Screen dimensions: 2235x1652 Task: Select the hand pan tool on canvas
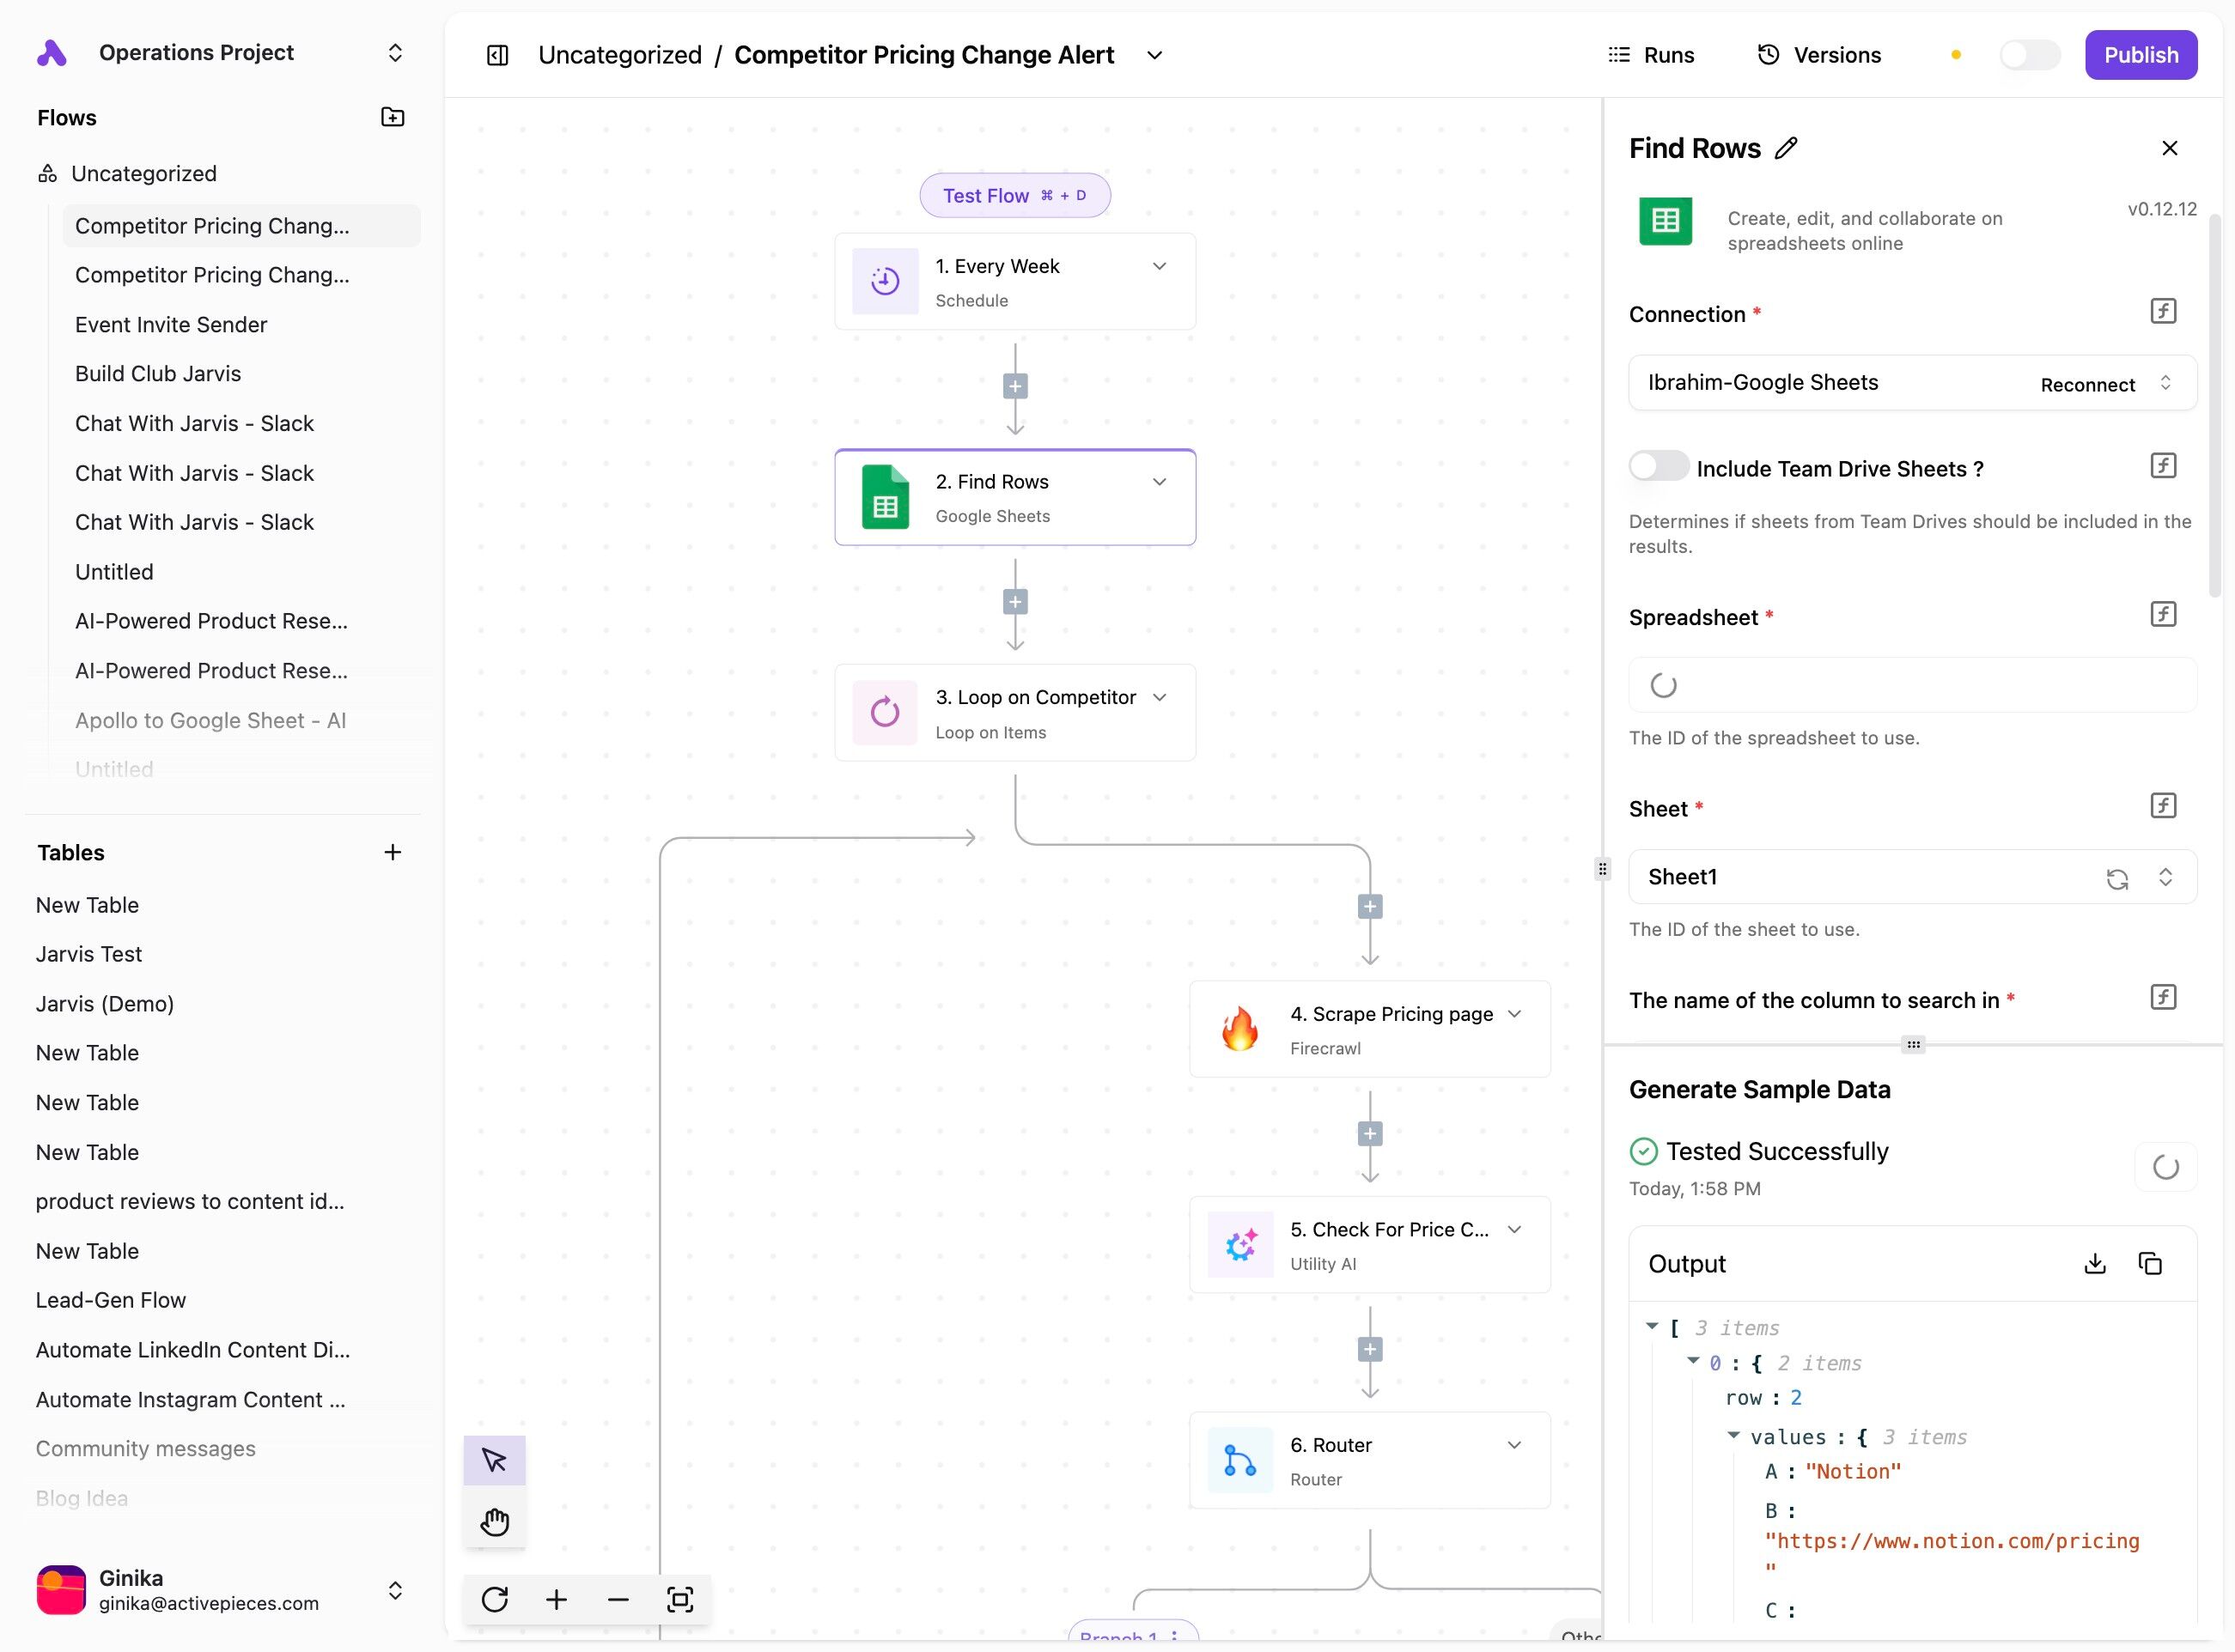click(494, 1521)
